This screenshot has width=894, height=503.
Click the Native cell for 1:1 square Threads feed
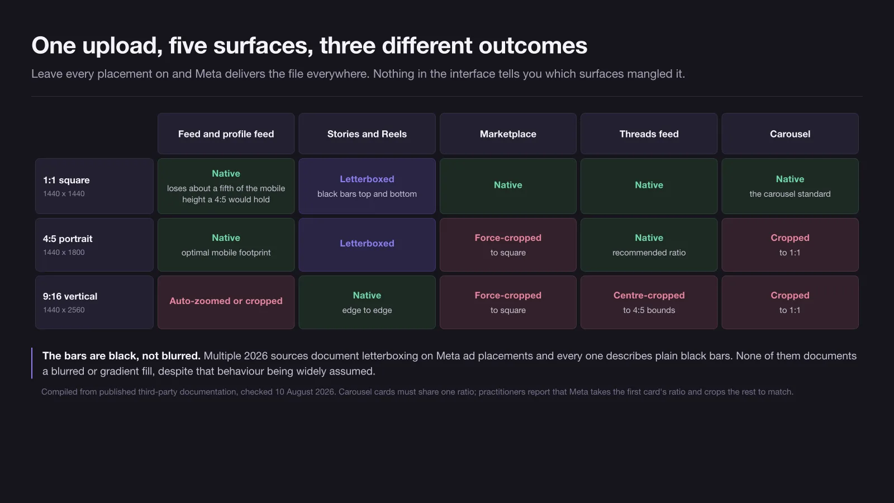[x=649, y=186]
